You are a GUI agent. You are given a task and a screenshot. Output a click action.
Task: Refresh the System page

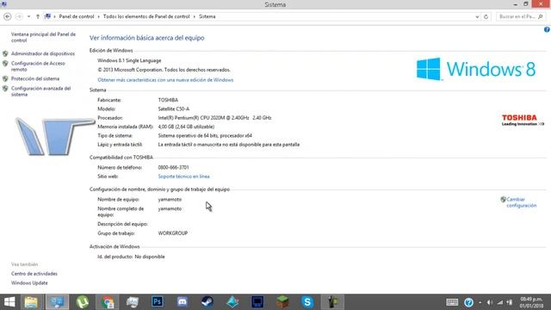(x=486, y=16)
